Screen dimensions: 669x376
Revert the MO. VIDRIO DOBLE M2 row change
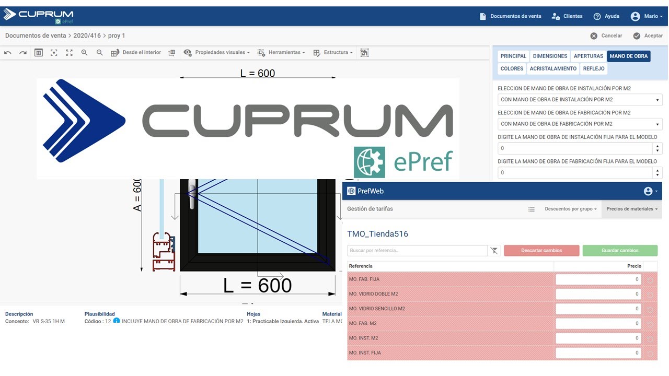coord(650,295)
